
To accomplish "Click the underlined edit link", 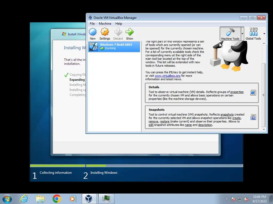I will pos(151,125).
